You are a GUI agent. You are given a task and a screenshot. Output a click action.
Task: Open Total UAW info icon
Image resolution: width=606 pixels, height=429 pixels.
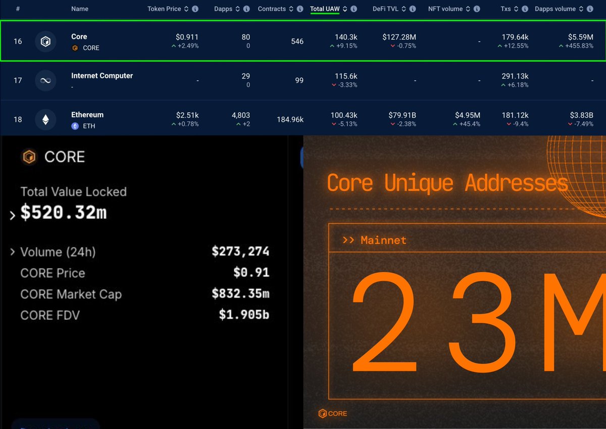coord(354,9)
